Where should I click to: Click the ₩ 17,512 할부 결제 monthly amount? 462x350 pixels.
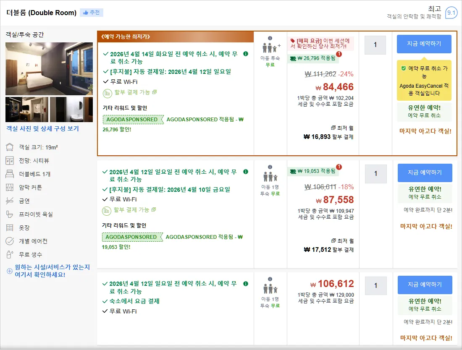(x=328, y=250)
